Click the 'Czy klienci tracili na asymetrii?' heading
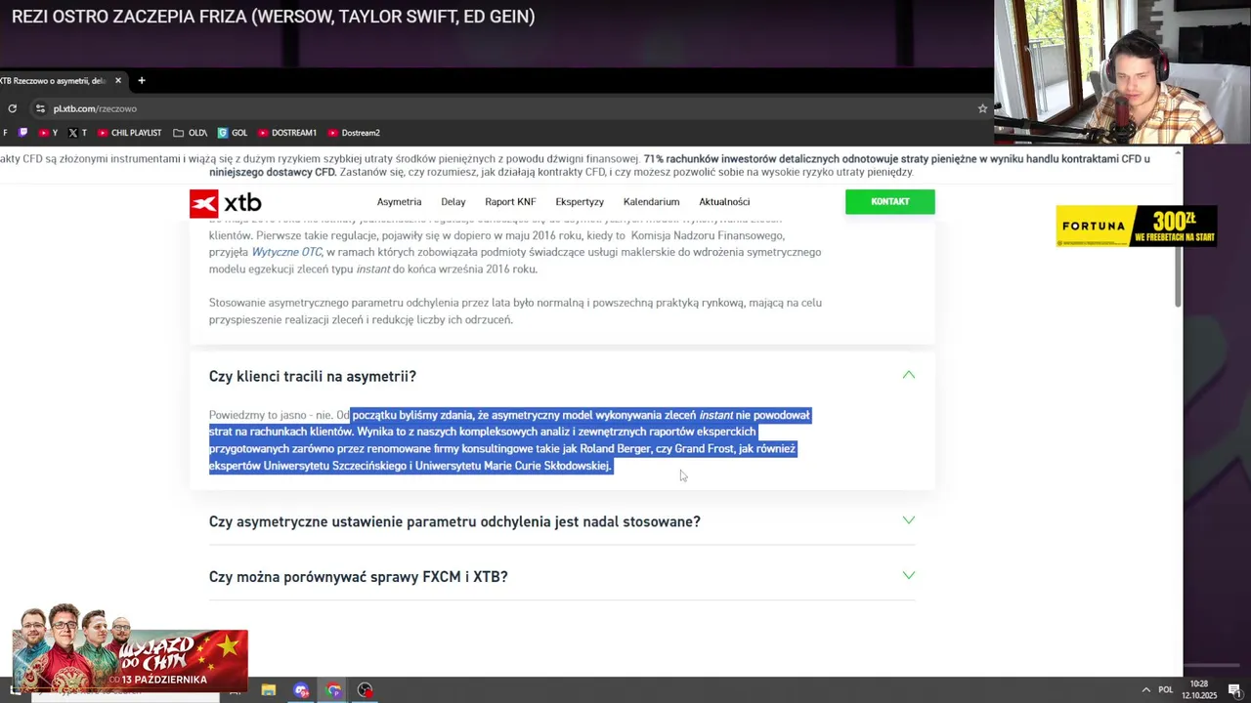Image resolution: width=1251 pixels, height=703 pixels. pos(313,376)
